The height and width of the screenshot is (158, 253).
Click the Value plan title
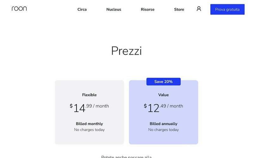click(164, 95)
